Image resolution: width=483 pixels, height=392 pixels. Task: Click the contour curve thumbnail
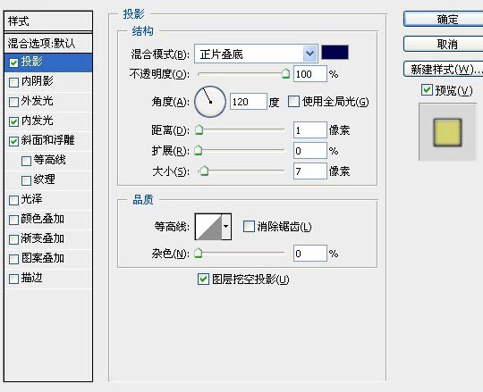click(208, 227)
